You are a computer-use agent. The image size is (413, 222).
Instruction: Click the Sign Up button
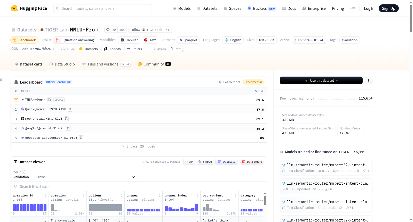[388, 8]
